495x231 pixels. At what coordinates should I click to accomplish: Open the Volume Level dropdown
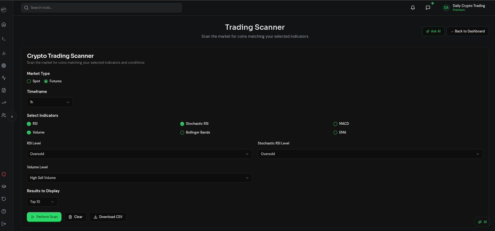tap(139, 178)
